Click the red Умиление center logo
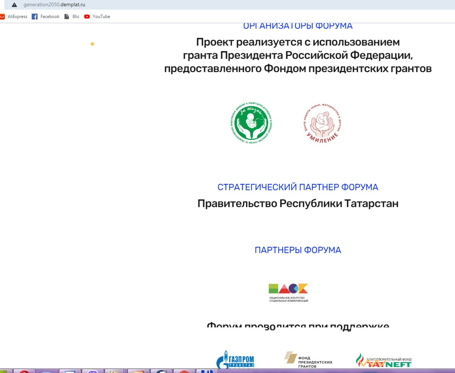The image size is (455, 373). point(322,123)
